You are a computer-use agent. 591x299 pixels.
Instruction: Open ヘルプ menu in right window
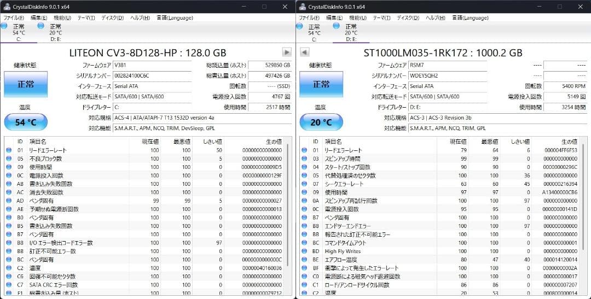coord(436,17)
